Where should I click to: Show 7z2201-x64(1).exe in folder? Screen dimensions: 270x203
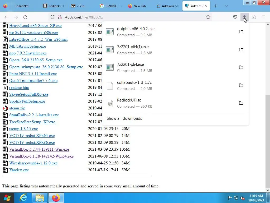pos(241,50)
